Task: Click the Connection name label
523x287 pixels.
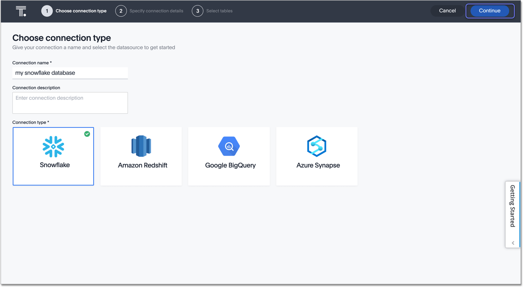Action: coord(32,63)
